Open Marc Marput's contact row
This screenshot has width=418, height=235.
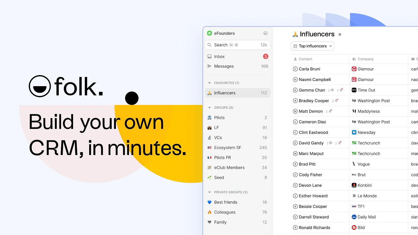(320, 153)
